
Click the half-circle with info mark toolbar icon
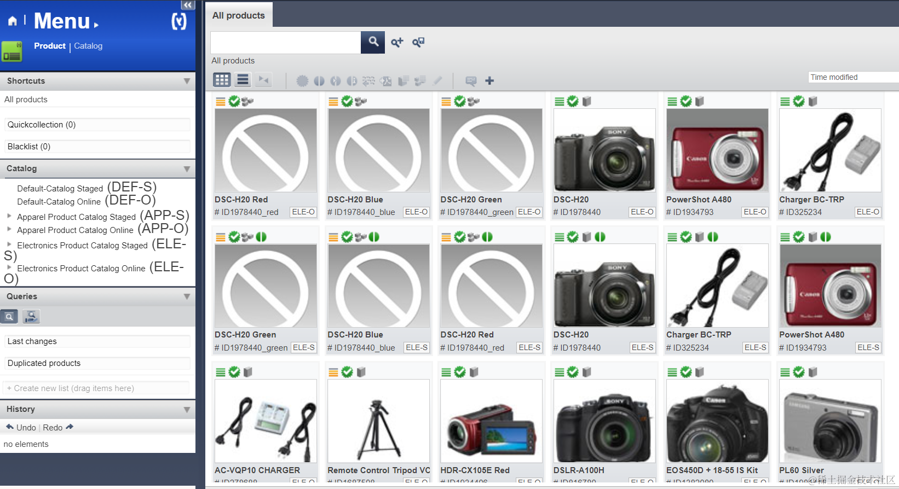pyautogui.click(x=352, y=81)
